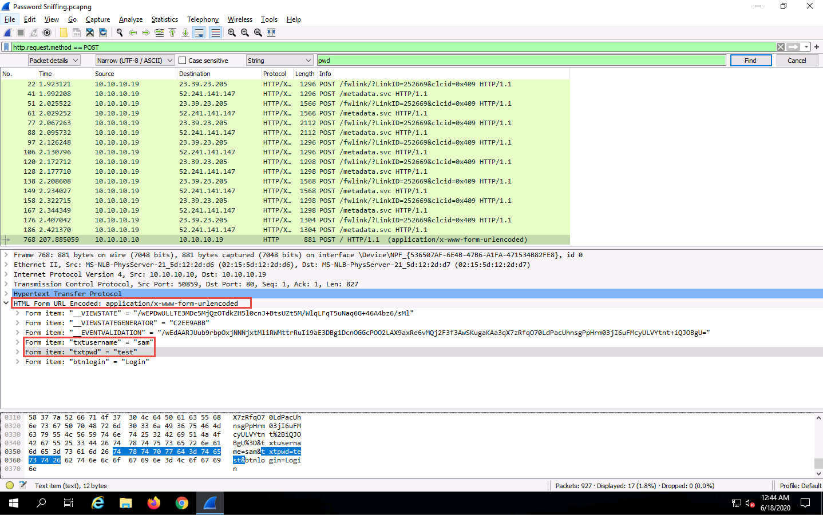Click the Stop capturing packets icon
Screen dimensions: 823x515
(21, 33)
